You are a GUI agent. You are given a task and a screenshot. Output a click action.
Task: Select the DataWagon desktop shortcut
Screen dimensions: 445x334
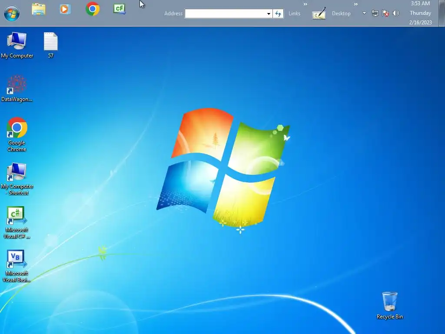tap(17, 89)
